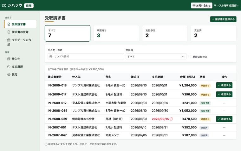Click the 全7件中 7件を表示 summary line

[x=75, y=69]
